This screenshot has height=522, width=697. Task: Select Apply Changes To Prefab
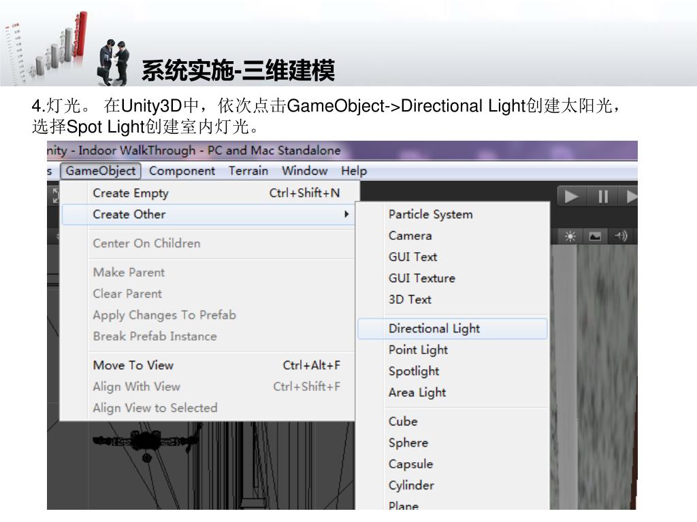point(208,315)
